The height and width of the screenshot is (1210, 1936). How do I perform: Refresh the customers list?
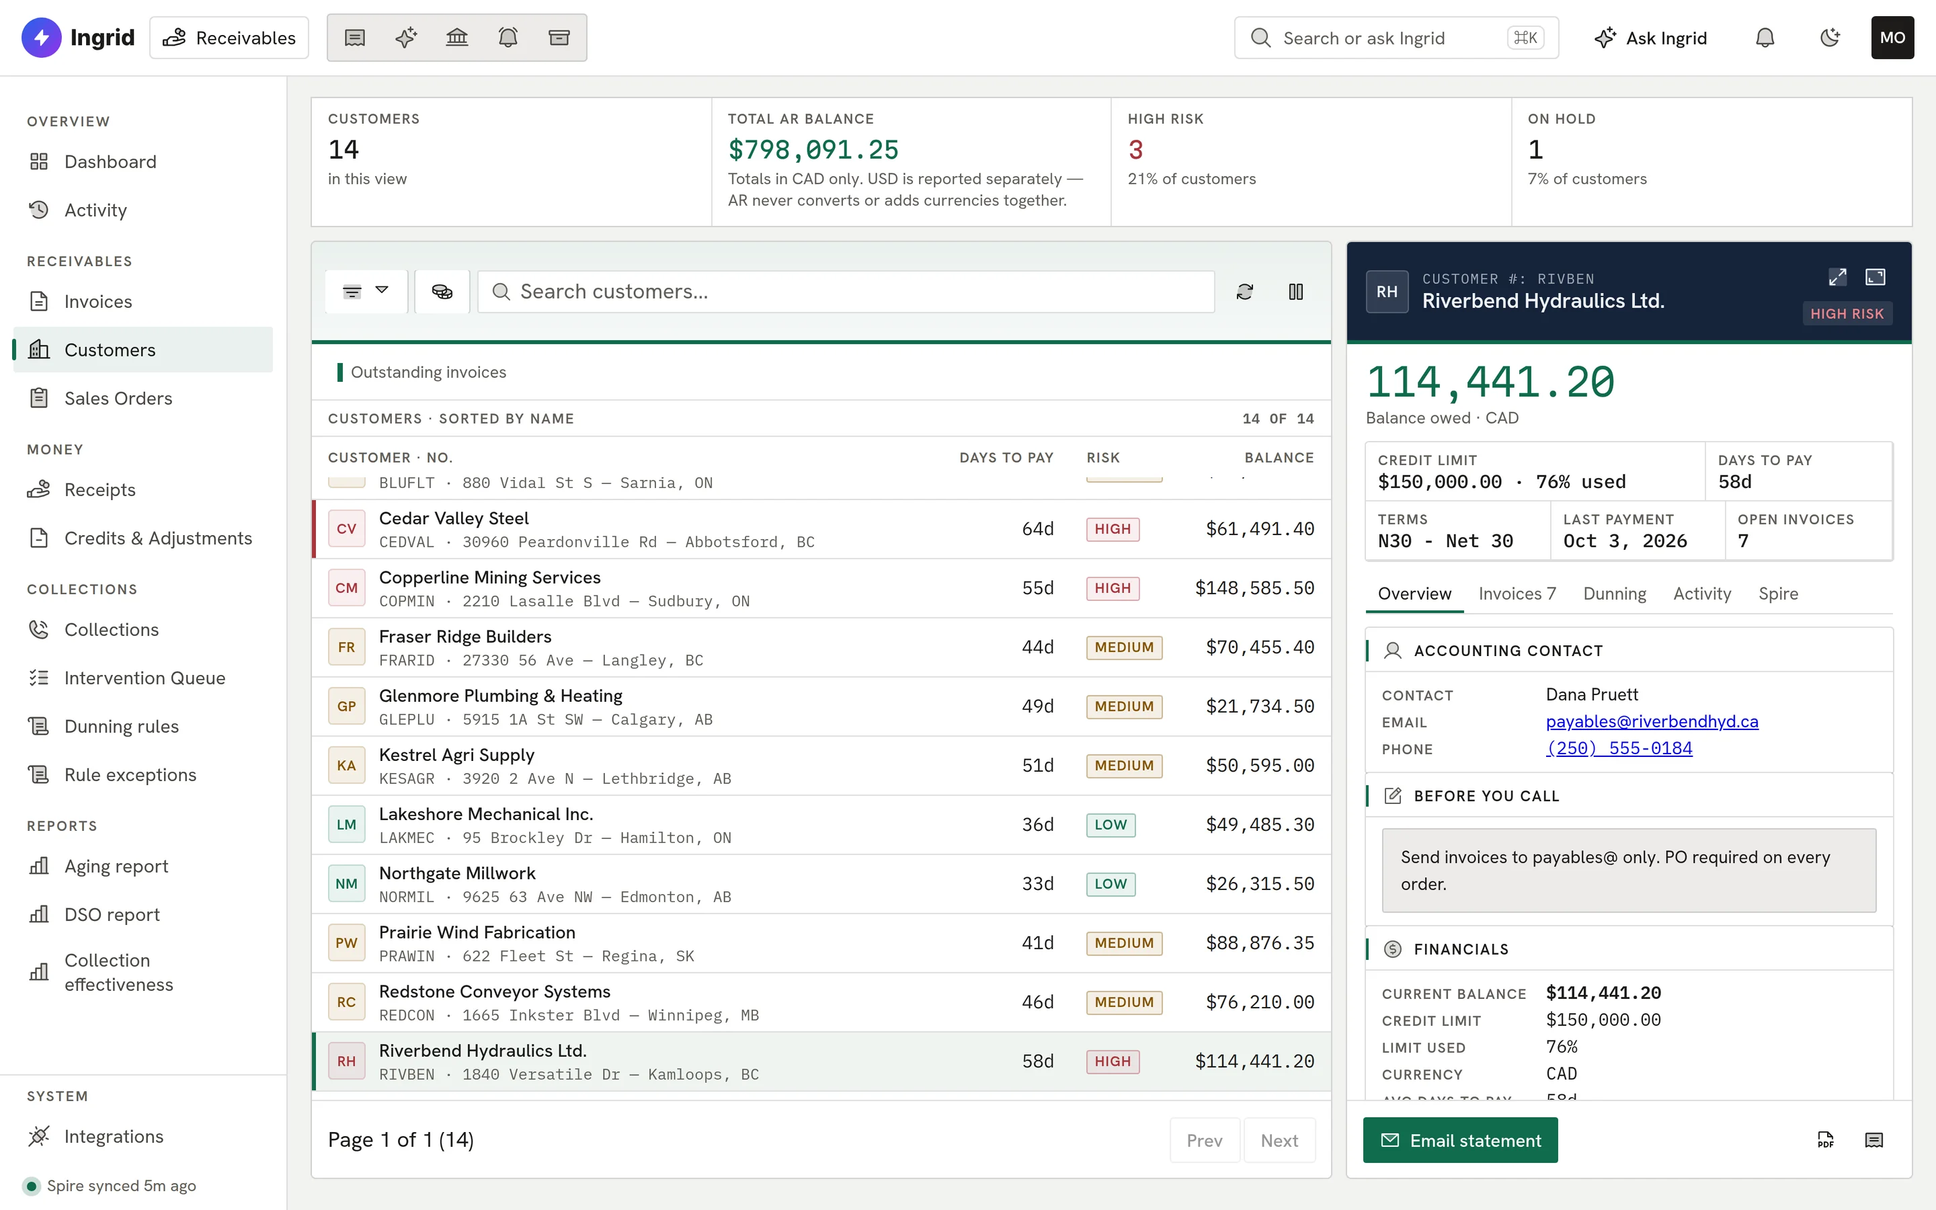[1245, 292]
